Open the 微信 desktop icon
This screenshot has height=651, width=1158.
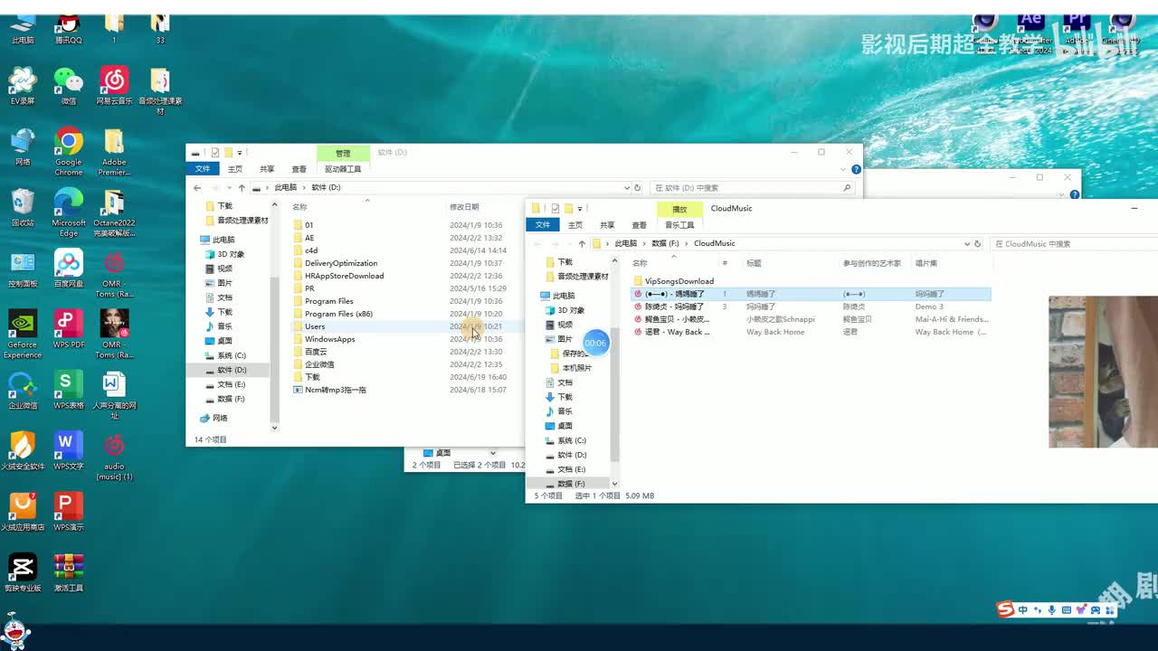click(x=69, y=86)
